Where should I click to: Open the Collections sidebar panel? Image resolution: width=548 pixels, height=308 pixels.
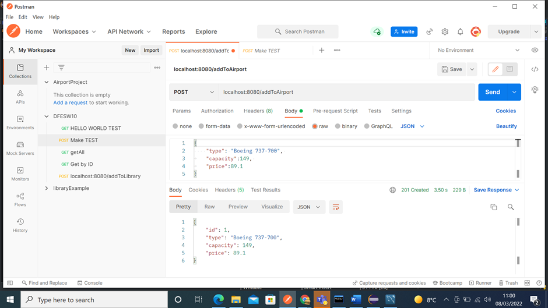click(x=20, y=71)
